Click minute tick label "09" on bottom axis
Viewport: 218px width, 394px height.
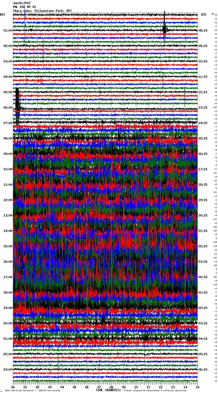[124, 387]
